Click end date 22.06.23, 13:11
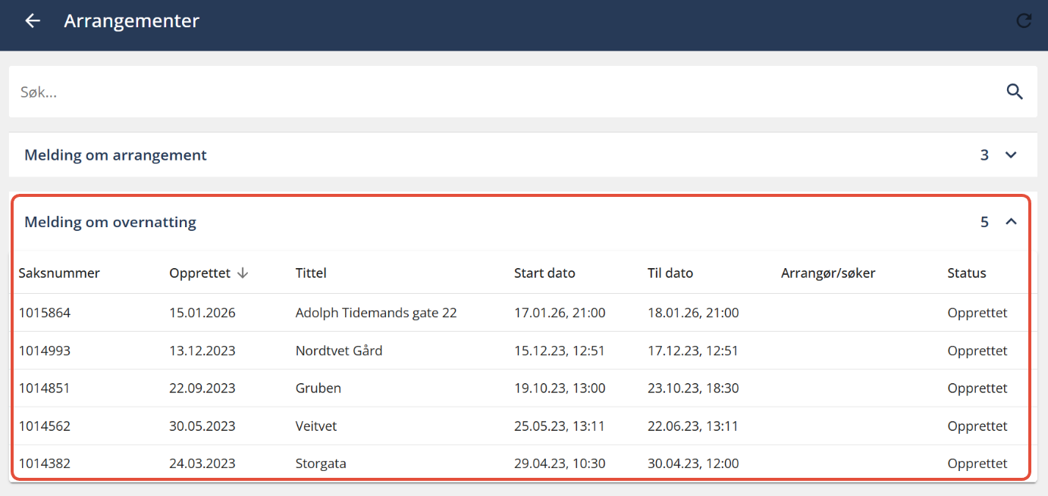 tap(693, 426)
